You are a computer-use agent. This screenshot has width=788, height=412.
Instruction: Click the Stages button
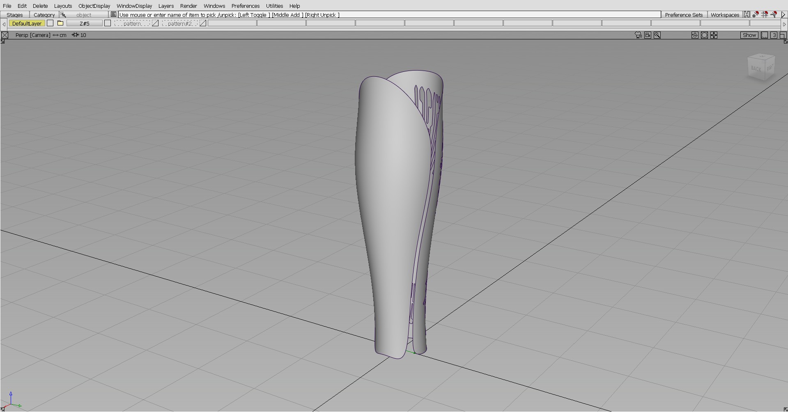(x=15, y=15)
